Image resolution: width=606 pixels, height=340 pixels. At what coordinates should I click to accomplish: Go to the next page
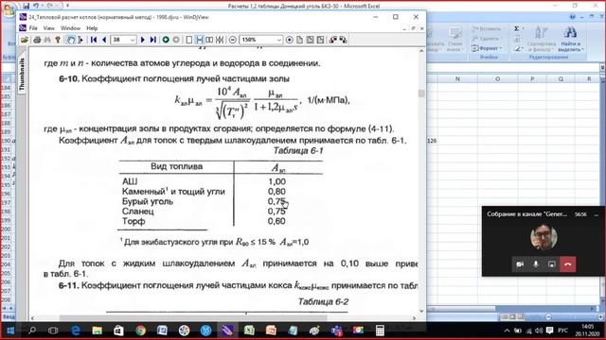click(x=143, y=40)
